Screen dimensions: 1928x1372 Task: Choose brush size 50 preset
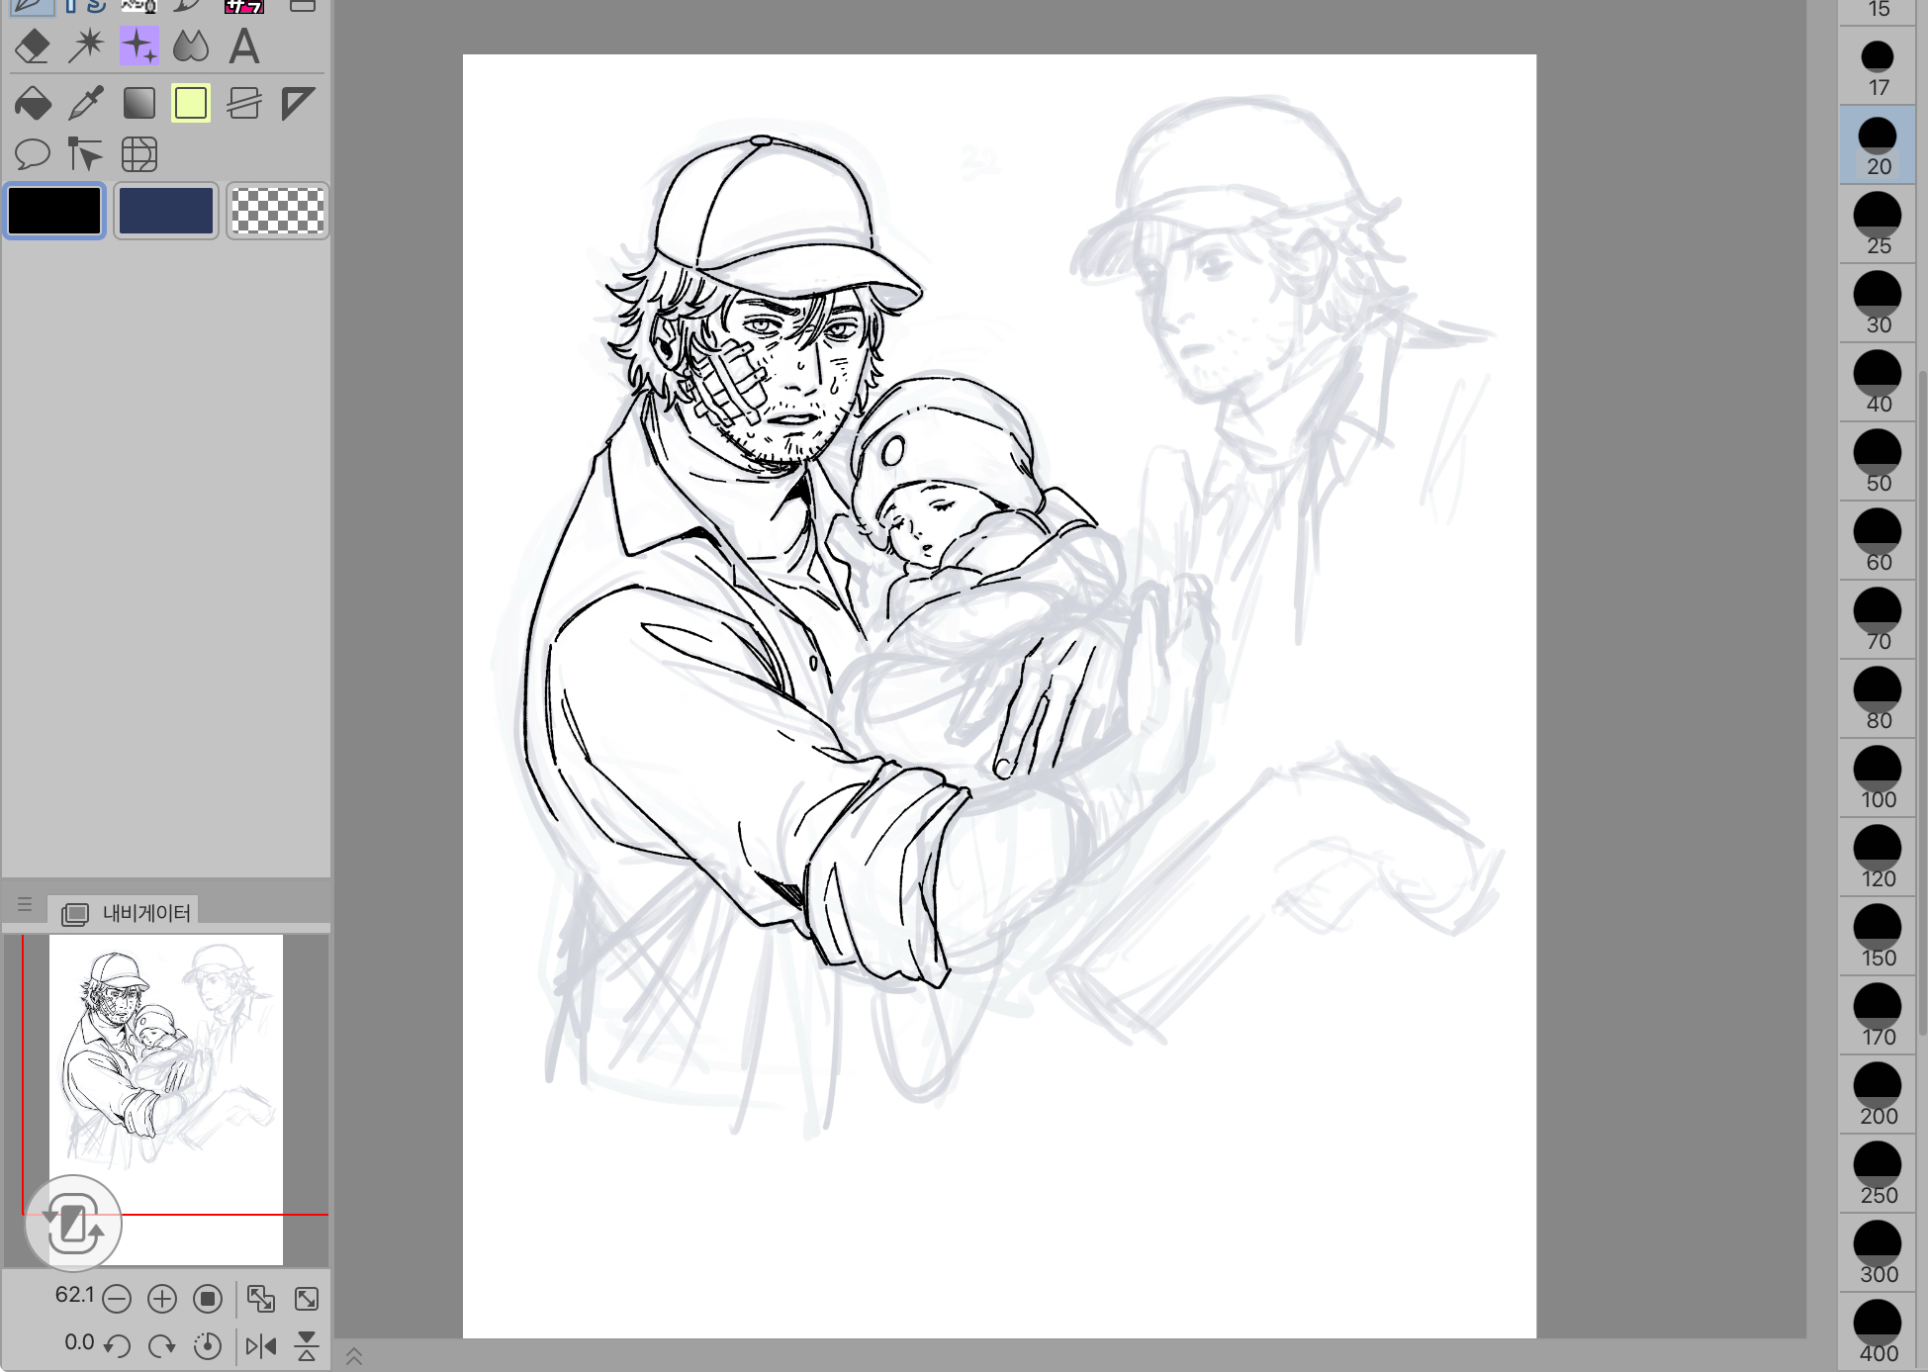(1877, 462)
